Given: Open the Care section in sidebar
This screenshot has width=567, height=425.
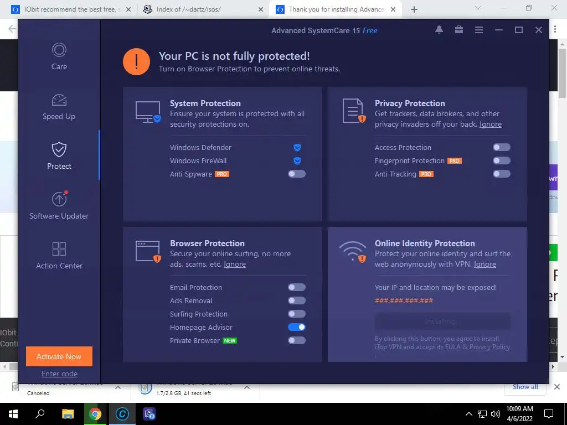Looking at the screenshot, I should point(59,56).
